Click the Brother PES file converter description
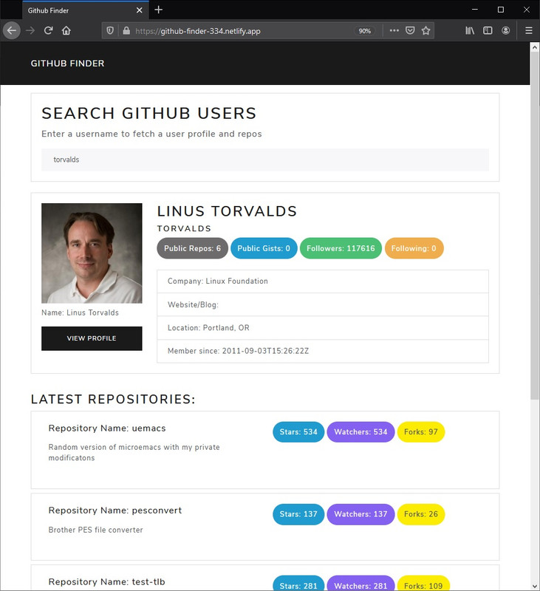 (96, 530)
